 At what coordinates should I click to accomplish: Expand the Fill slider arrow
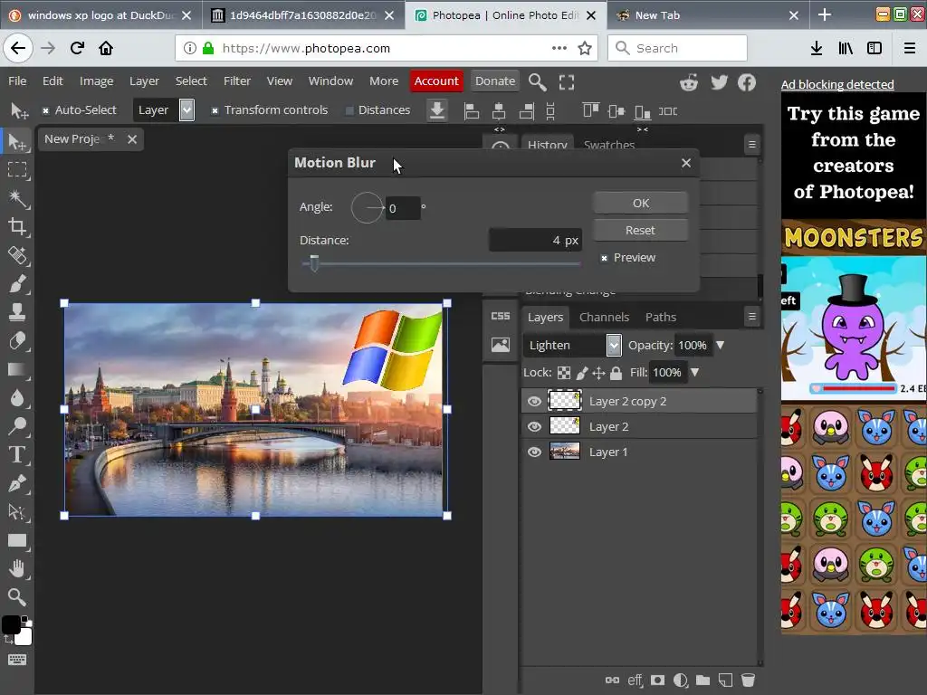point(694,372)
